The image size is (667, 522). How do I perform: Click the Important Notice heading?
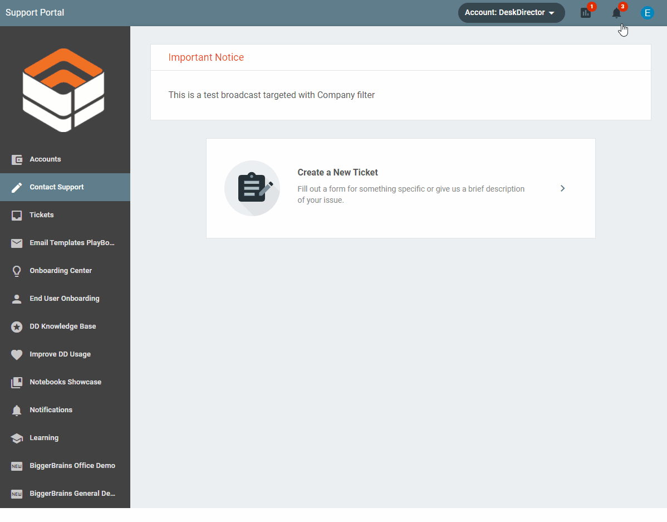pos(206,57)
